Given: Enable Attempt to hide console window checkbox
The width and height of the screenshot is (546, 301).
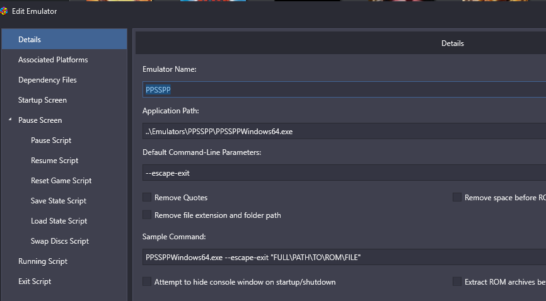Looking at the screenshot, I should 147,281.
